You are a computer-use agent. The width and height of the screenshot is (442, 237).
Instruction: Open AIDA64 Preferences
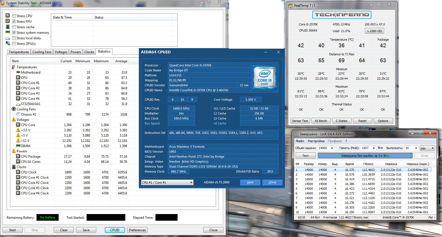pyautogui.click(x=137, y=230)
